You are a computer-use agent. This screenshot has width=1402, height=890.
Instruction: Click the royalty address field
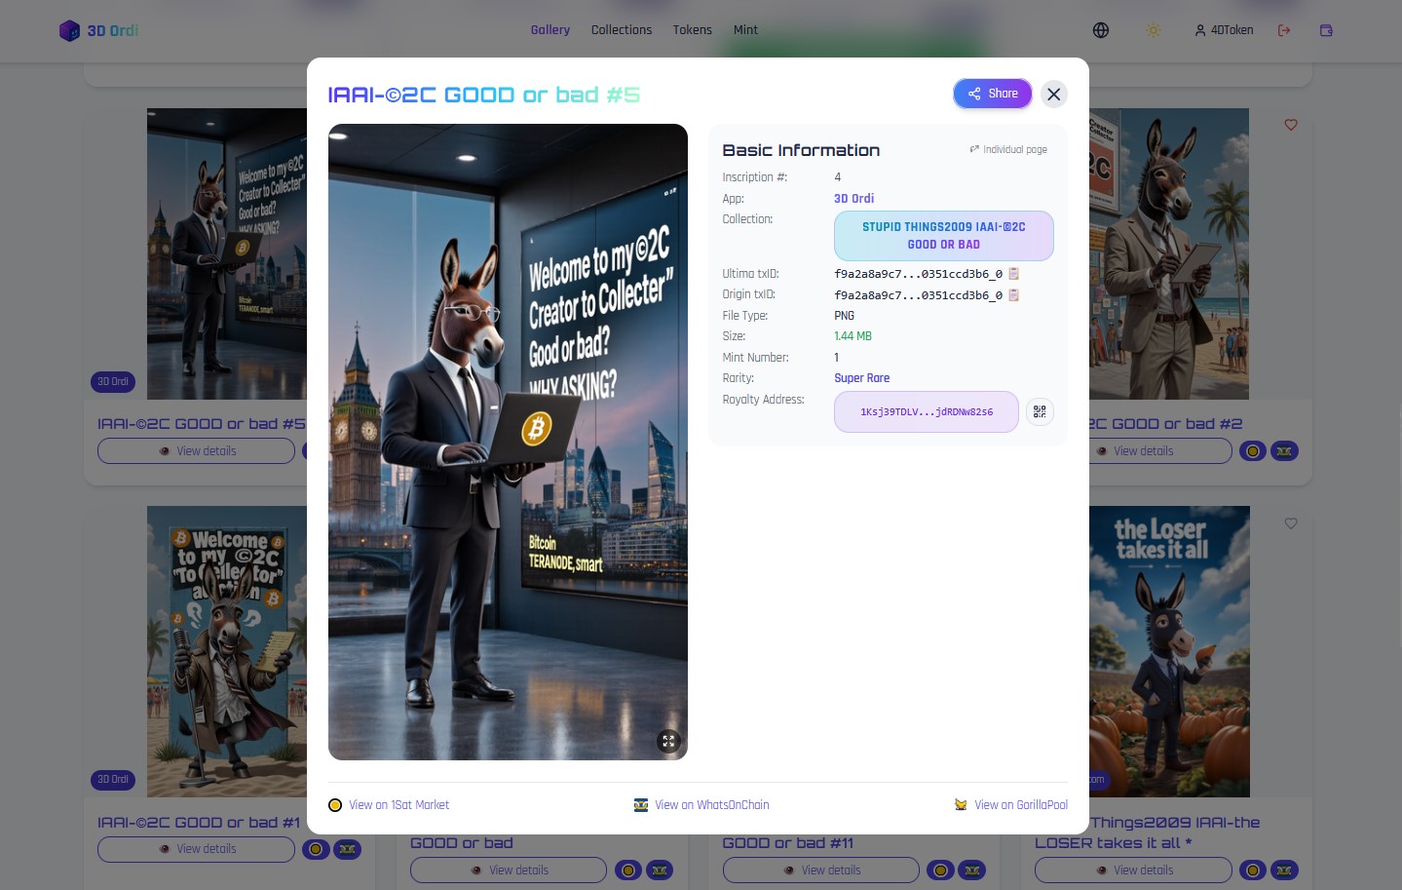tap(927, 411)
